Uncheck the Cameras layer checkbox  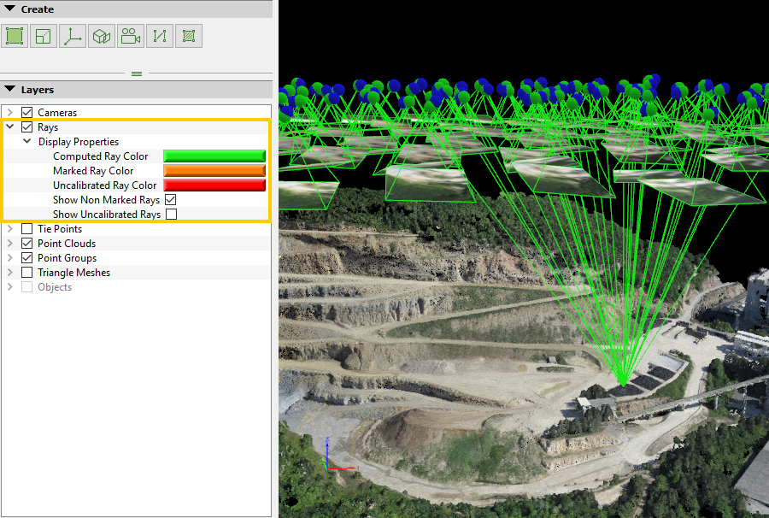pos(26,113)
